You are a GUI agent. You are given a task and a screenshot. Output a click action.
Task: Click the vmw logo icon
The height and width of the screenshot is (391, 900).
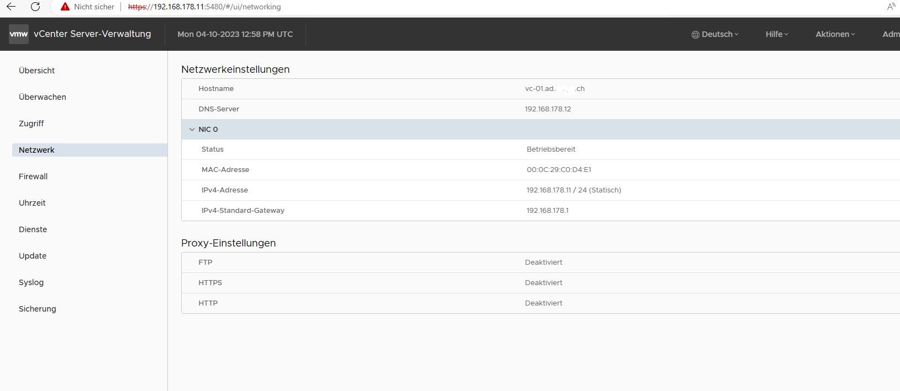19,34
